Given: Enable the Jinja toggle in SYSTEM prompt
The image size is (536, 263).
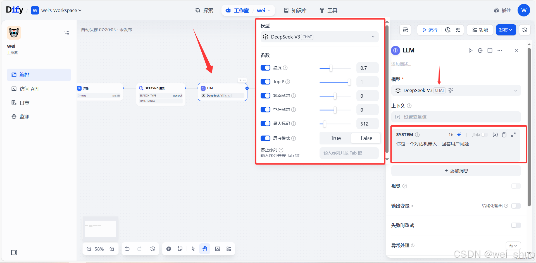Looking at the screenshot, I should (484, 135).
